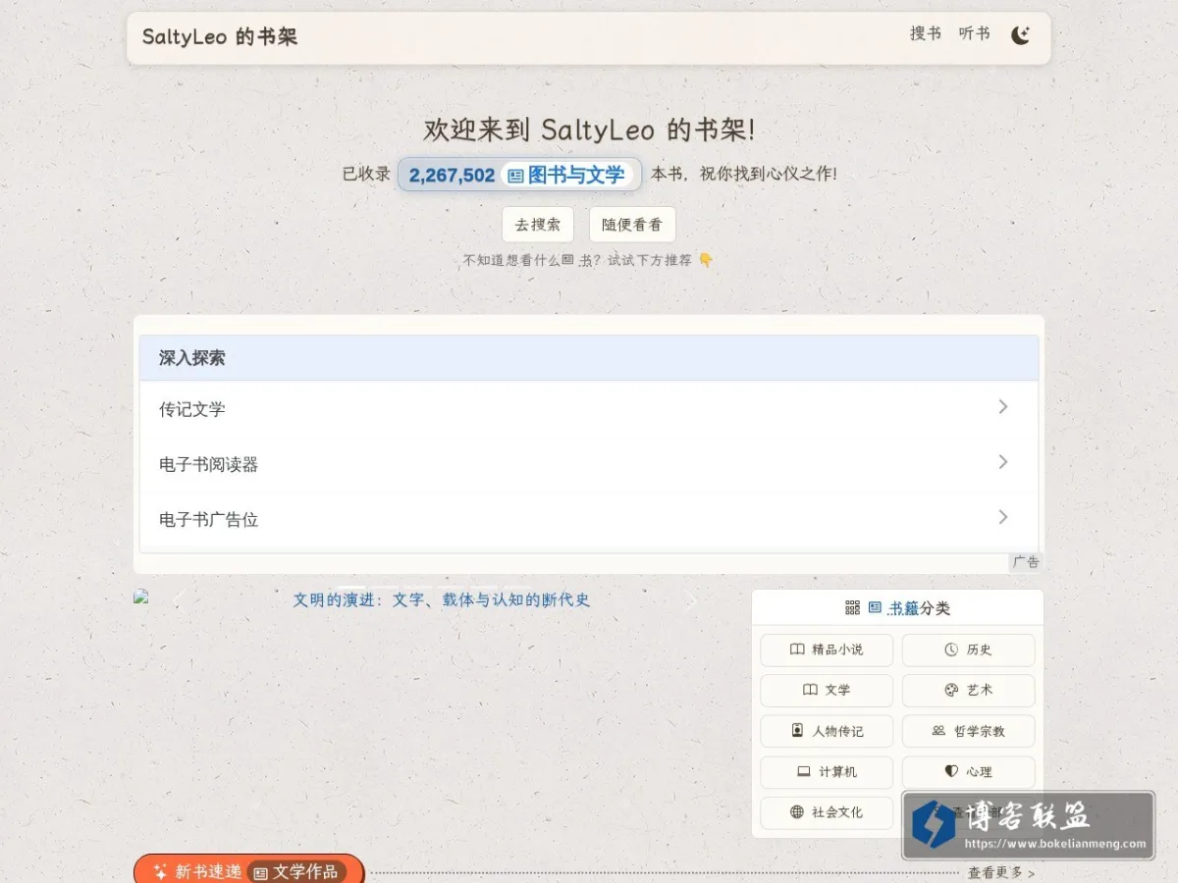Click the 2,267,502 图书与文学 count badge
Screen dimensions: 1178x883
519,175
